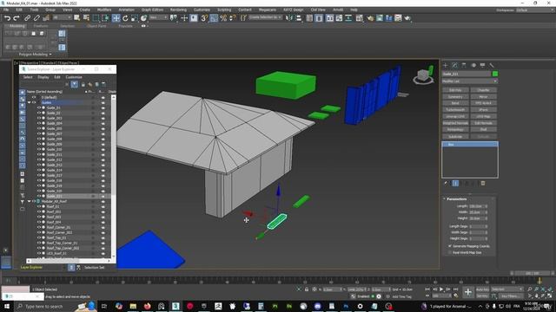Switch to Motion command panel tab

pyautogui.click(x=473, y=66)
